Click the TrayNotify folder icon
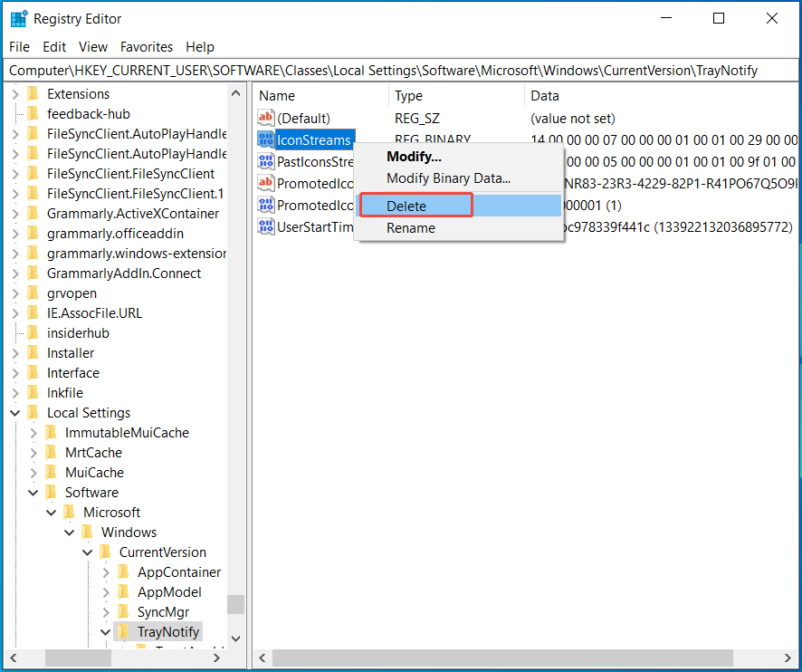The width and height of the screenshot is (802, 672). tap(124, 631)
